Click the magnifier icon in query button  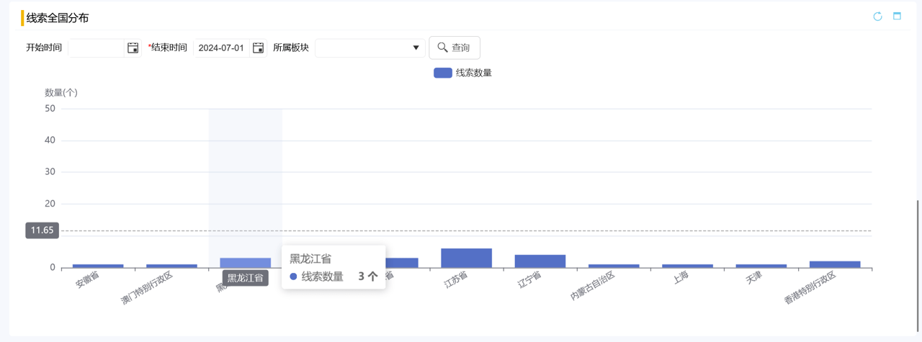click(x=442, y=48)
